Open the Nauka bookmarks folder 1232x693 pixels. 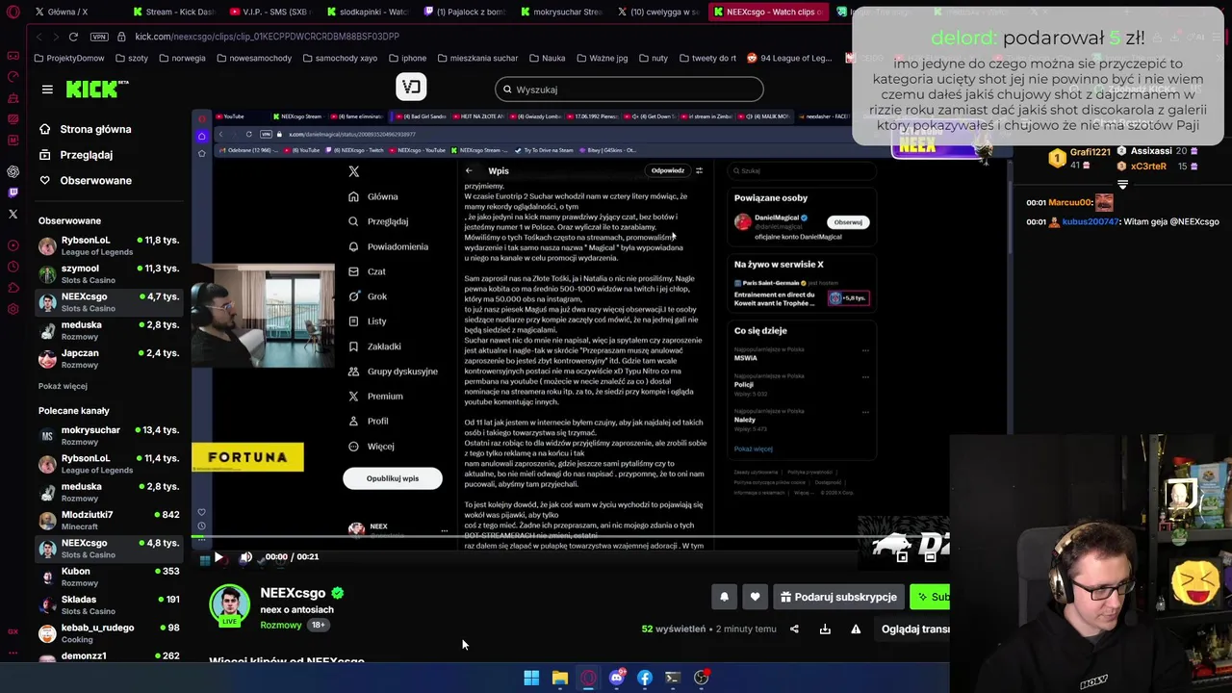[547, 58]
